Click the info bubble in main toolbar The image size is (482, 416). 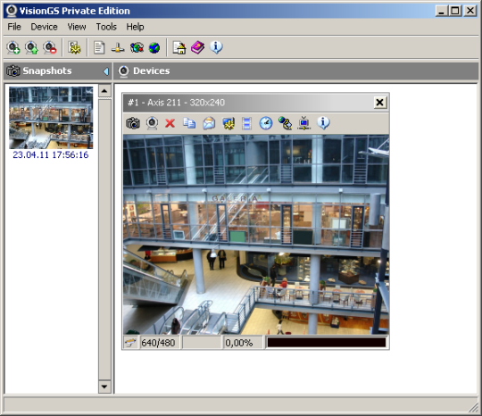[216, 47]
